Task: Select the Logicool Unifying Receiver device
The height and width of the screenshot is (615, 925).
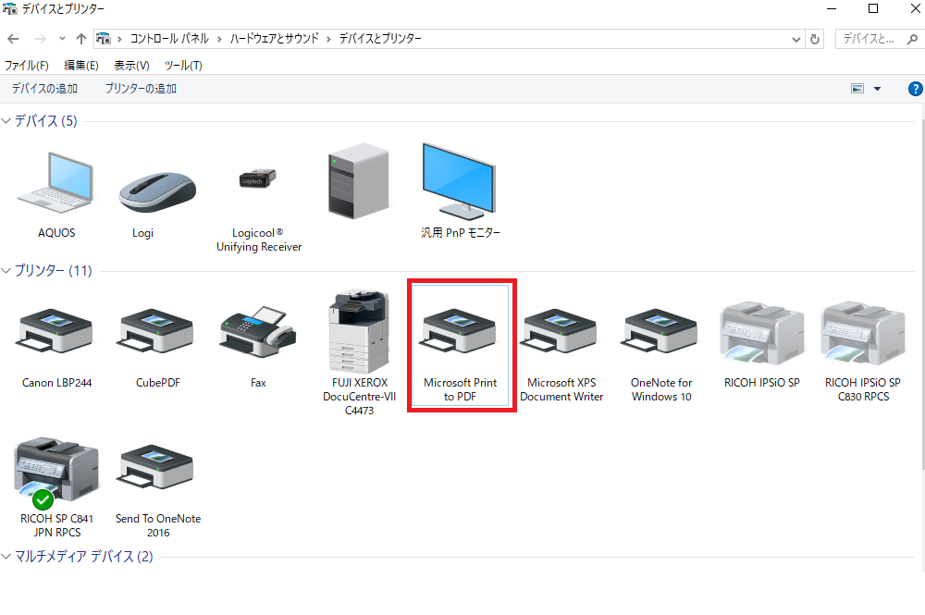Action: coord(258,178)
